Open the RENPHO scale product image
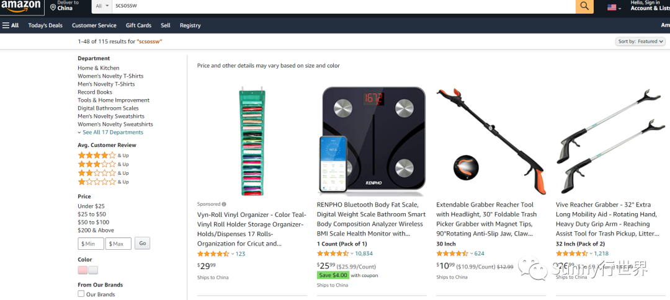This screenshot has height=300, width=670. click(x=372, y=139)
